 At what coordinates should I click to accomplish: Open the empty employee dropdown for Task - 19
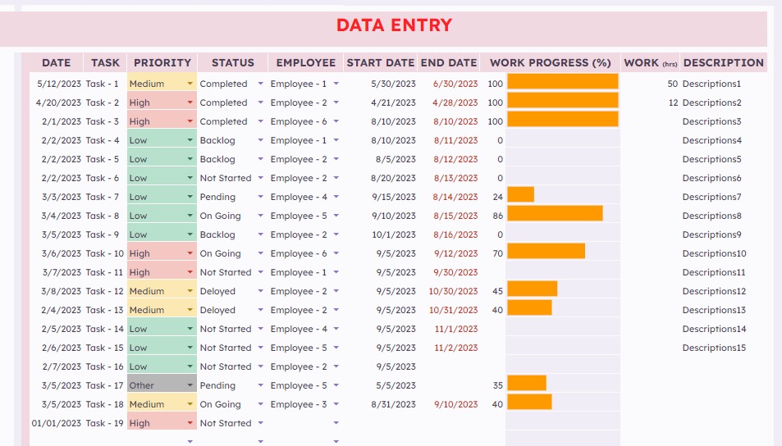pos(336,423)
